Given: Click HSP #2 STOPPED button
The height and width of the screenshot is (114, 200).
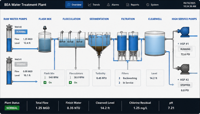Looking at the screenshot, I should (x=185, y=85).
